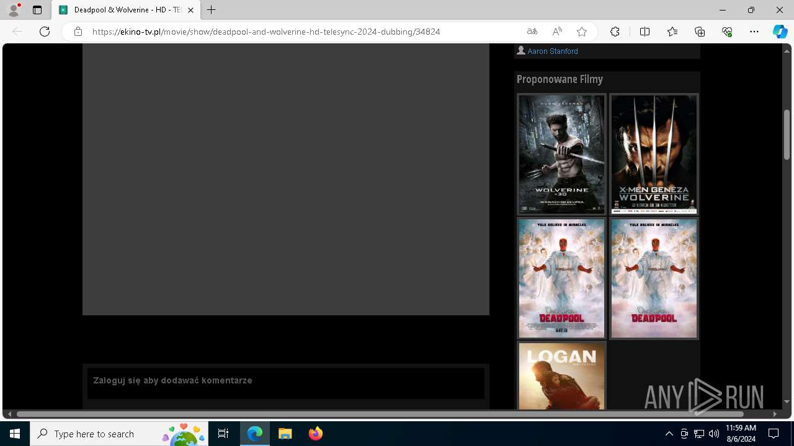Open the Favorites list
The width and height of the screenshot is (794, 446).
672,32
